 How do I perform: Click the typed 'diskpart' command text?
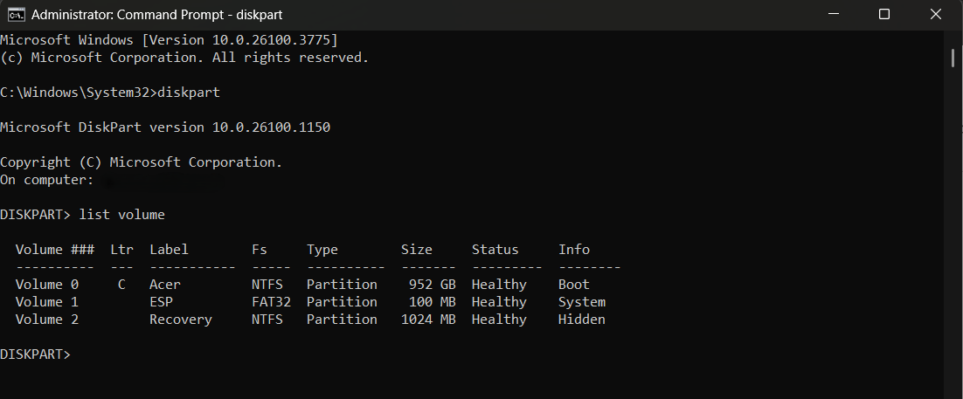click(188, 93)
